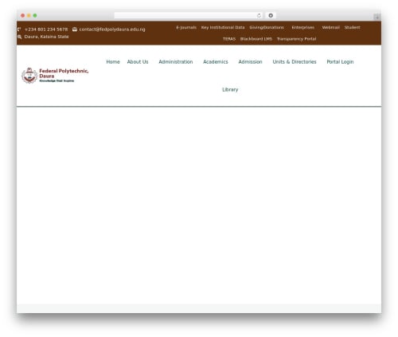Open the Portal Login menu
The width and height of the screenshot is (398, 337).
click(x=340, y=61)
